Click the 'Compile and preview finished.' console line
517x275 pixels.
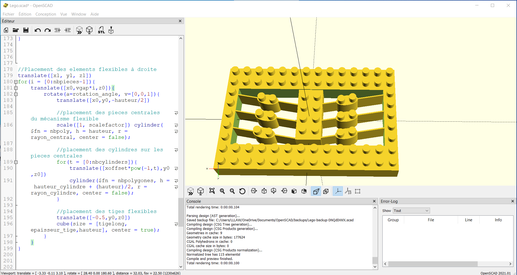tap(209, 259)
